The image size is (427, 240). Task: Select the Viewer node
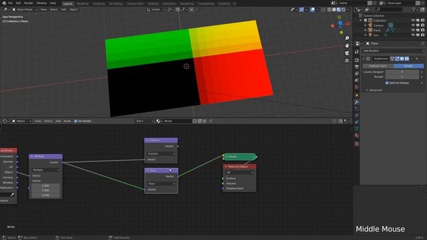click(240, 157)
